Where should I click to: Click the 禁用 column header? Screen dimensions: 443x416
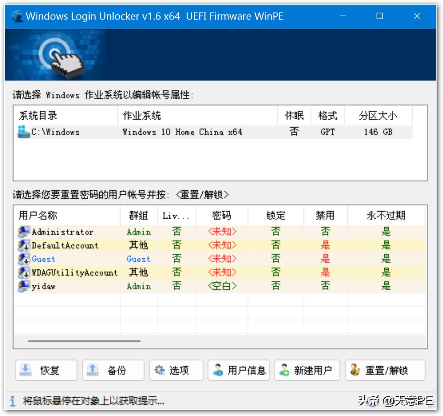tap(325, 215)
